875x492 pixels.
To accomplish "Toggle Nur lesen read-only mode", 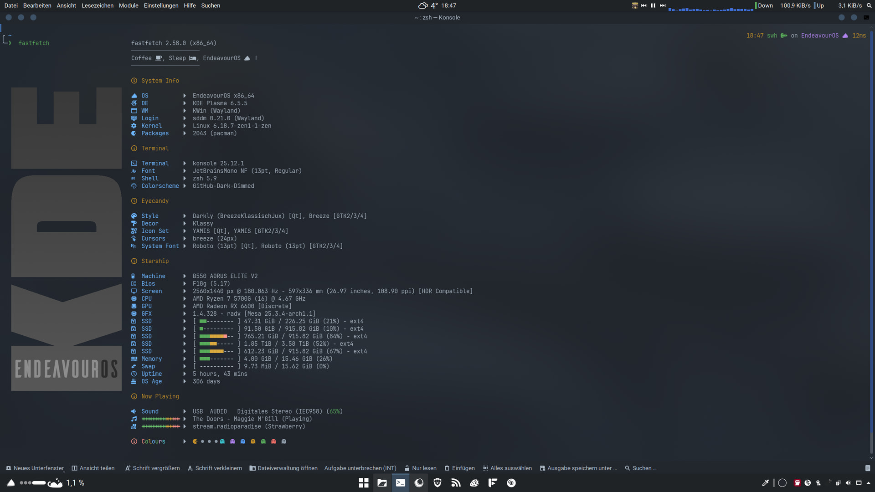I will (420, 468).
